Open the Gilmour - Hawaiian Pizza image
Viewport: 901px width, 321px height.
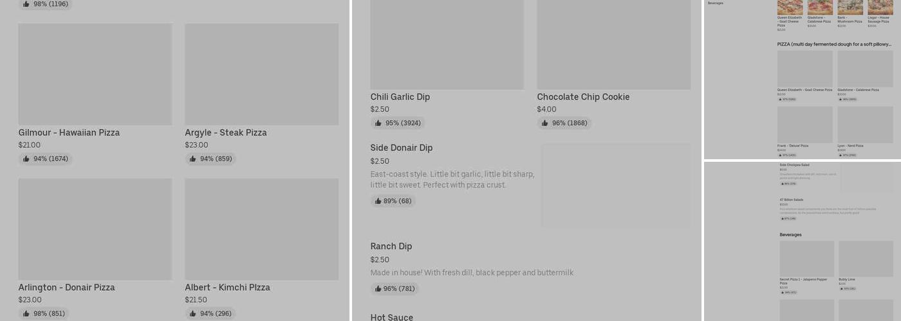[x=95, y=74]
